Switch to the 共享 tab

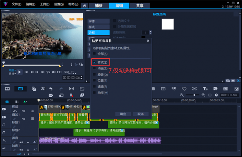(140, 6)
